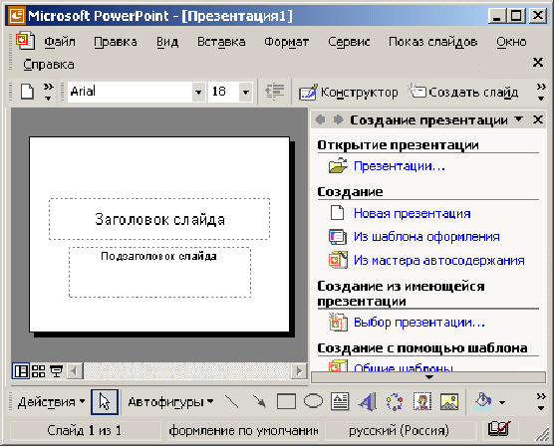Screen dimensions: 555x447
Task: Select the Arrow drawing tool
Action: pos(259,402)
